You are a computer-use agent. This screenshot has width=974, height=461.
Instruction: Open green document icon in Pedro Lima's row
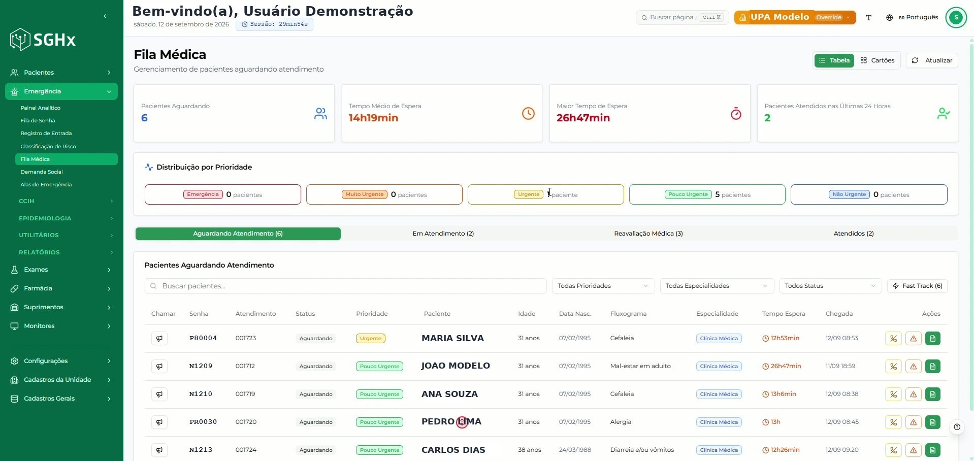click(933, 422)
